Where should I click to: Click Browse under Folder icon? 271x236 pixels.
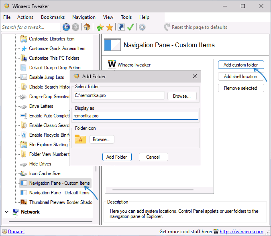click(102, 139)
